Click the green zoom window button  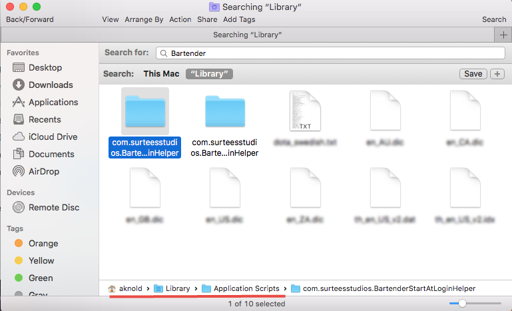tap(37, 7)
